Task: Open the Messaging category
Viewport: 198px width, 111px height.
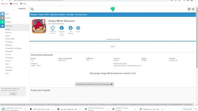Action: (9, 45)
